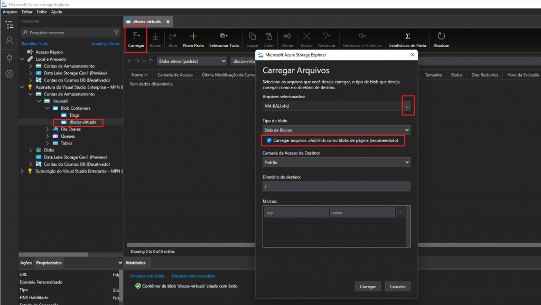The height and width of the screenshot is (305, 541).
Task: Click the Excluir delete toolbar icon
Action: click(x=306, y=40)
